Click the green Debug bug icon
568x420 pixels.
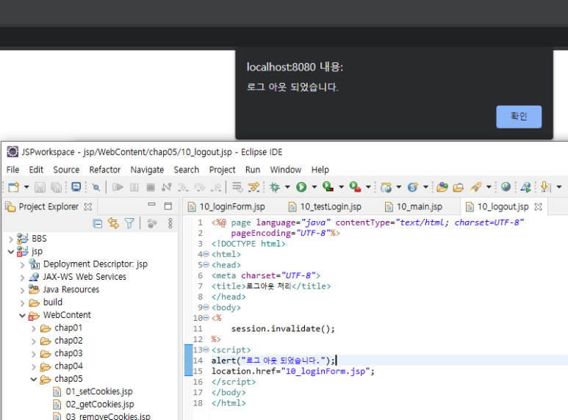(275, 187)
